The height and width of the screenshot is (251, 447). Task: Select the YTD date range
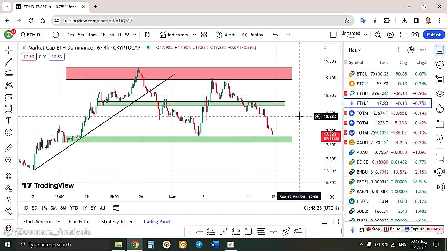click(74, 208)
